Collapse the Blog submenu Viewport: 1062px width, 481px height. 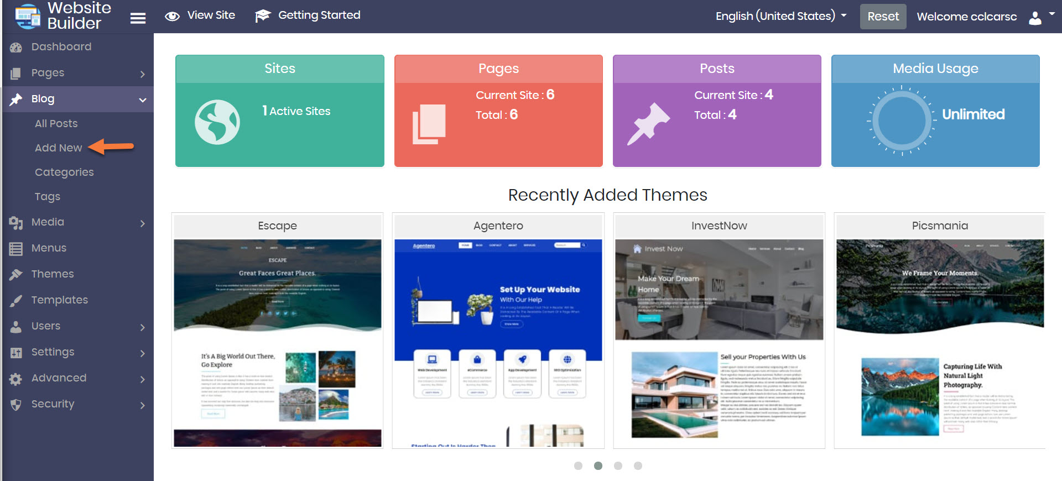click(142, 100)
